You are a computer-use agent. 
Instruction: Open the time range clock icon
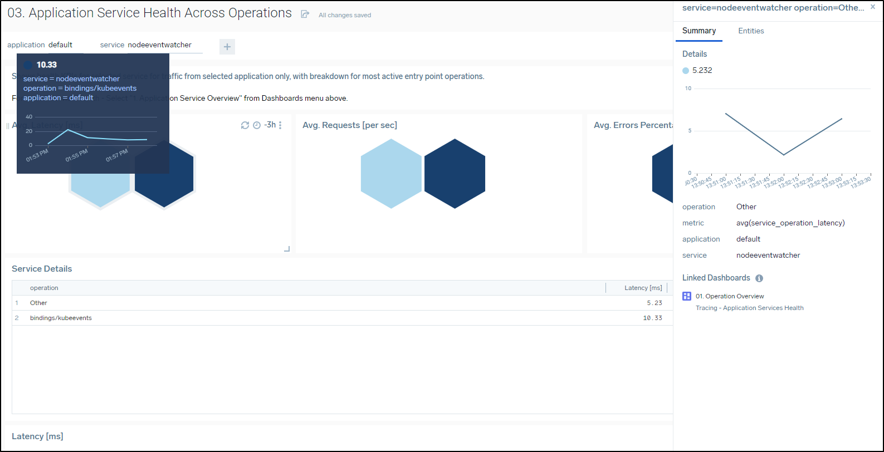257,125
